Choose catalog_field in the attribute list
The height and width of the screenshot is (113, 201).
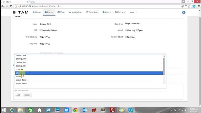(89, 62)
